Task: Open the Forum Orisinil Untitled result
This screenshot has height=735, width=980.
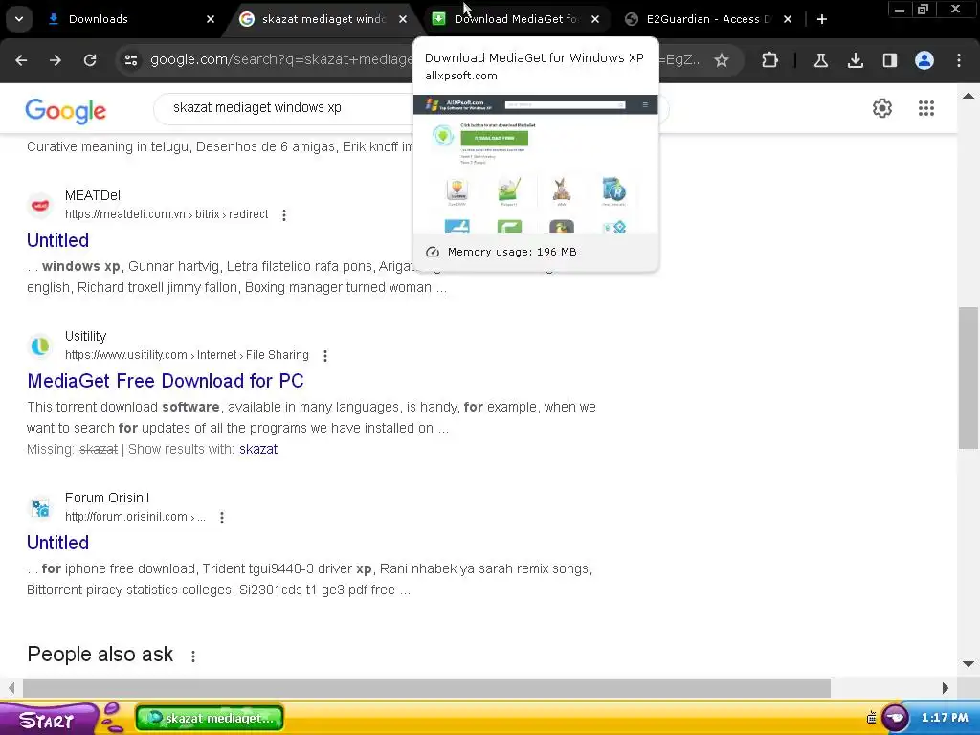Action: click(x=57, y=543)
